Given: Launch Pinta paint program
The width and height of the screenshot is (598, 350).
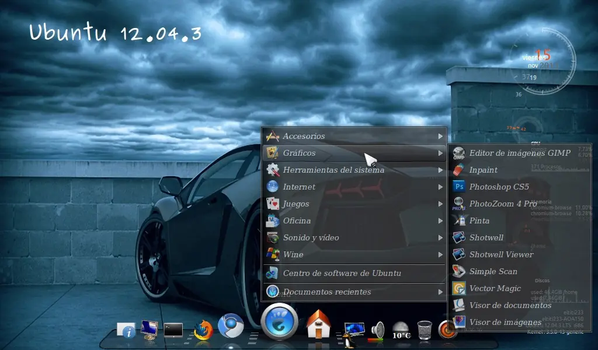Looking at the screenshot, I should 520,220.
